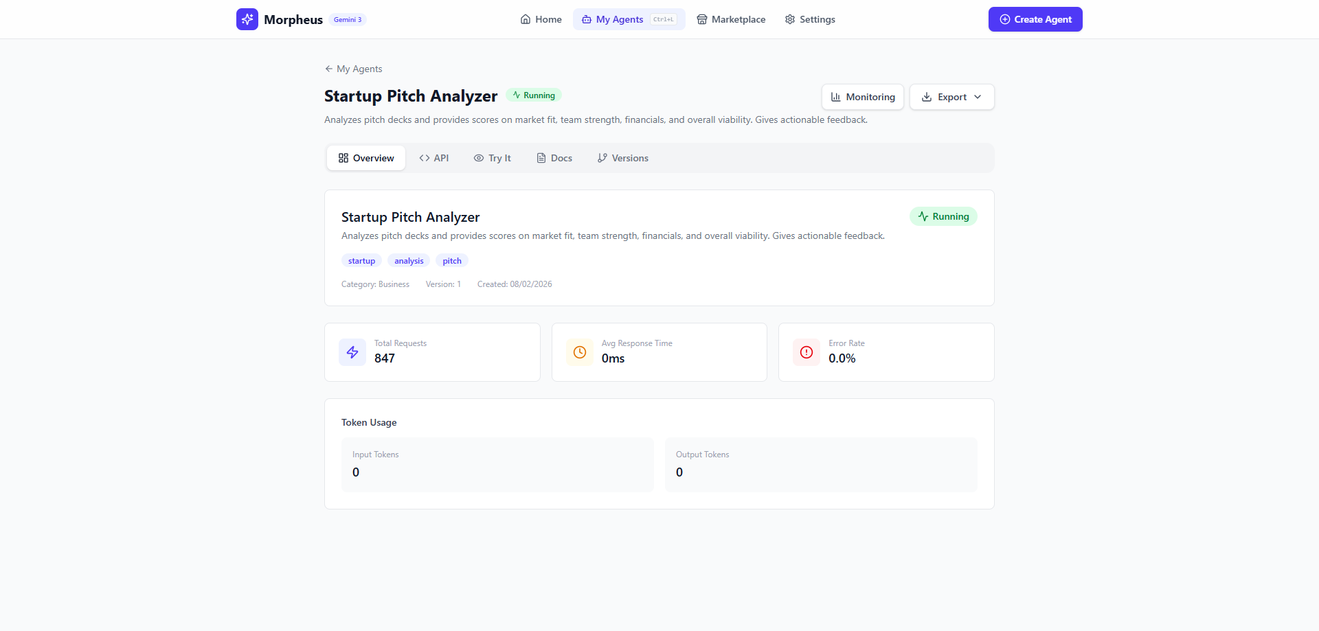Select the pitch tag chip
1319x631 pixels.
click(x=452, y=261)
